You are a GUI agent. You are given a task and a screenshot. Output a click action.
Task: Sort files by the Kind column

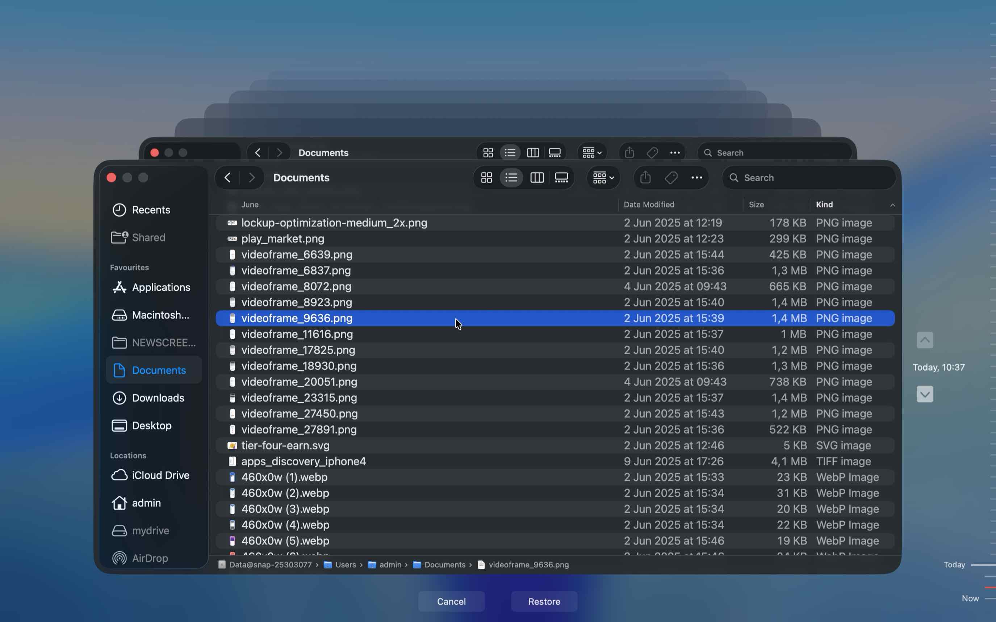824,204
